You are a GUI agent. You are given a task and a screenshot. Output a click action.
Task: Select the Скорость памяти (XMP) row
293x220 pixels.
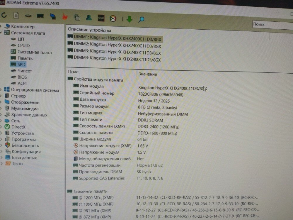126,126
